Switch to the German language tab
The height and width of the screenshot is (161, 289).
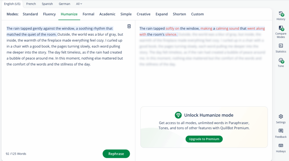64,4
